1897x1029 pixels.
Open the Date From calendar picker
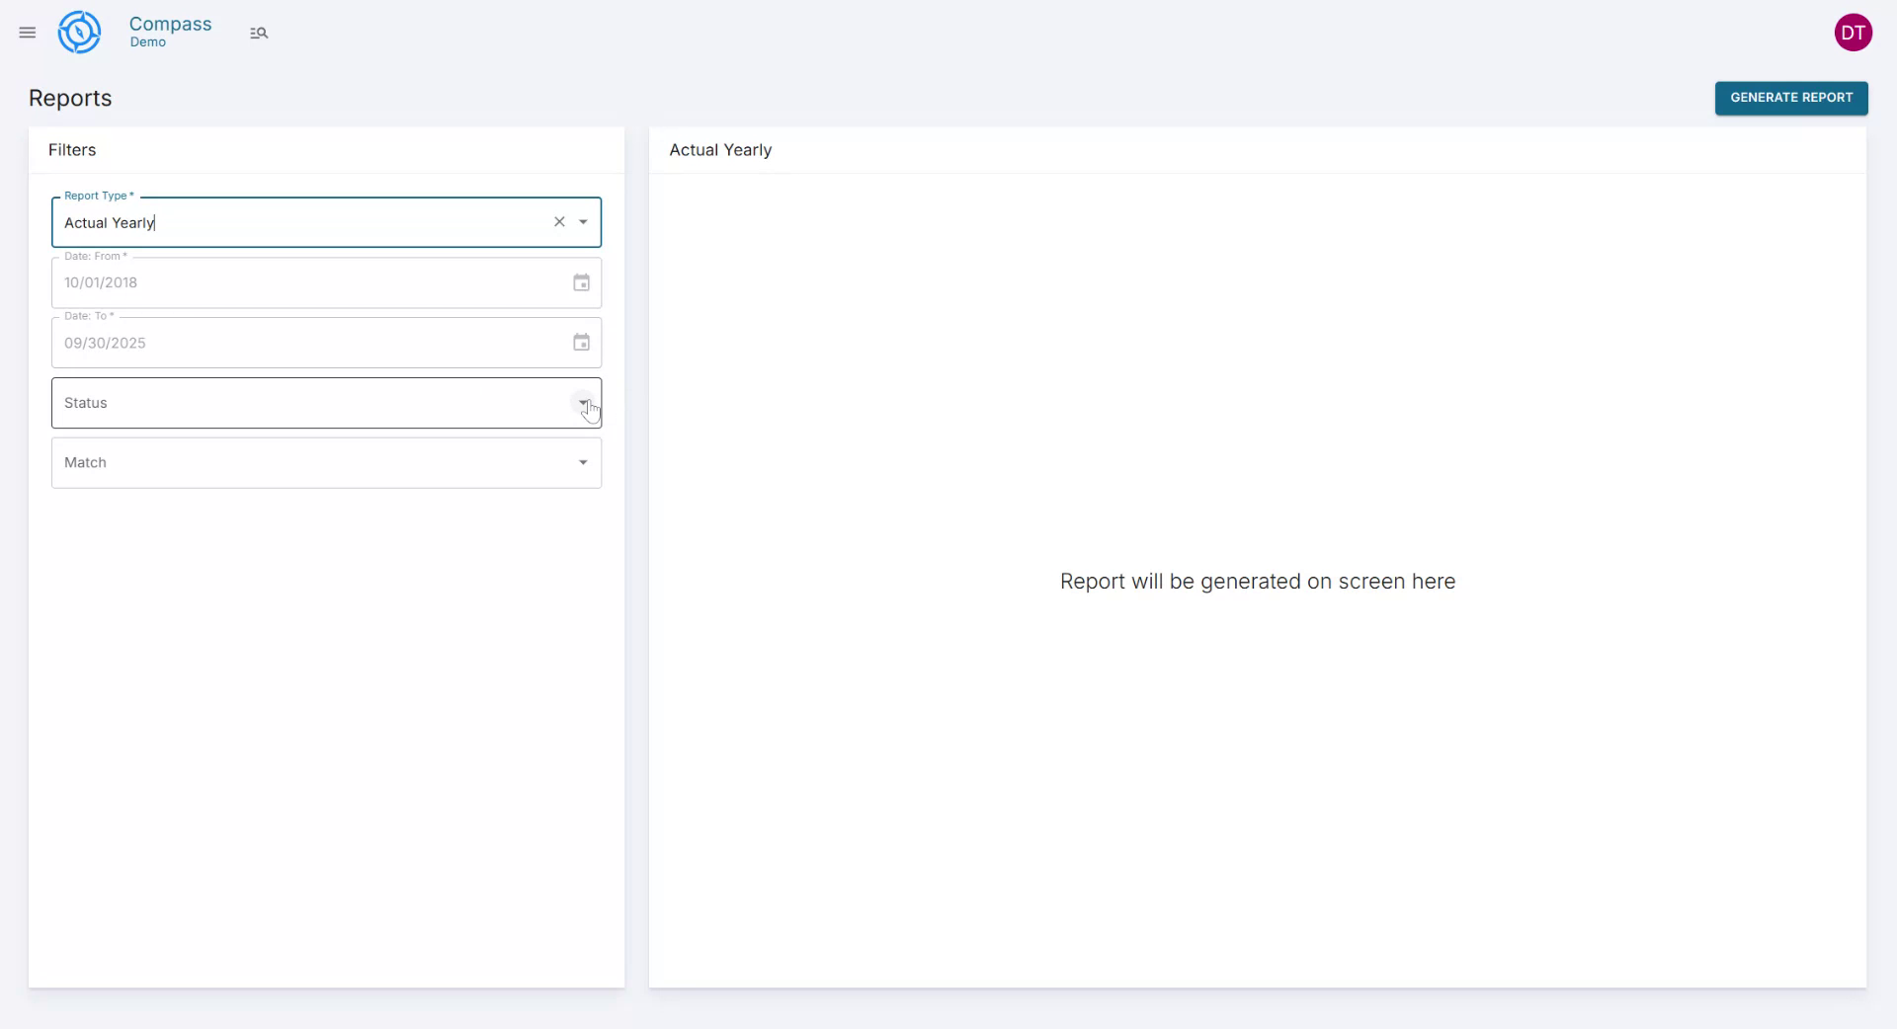581,282
